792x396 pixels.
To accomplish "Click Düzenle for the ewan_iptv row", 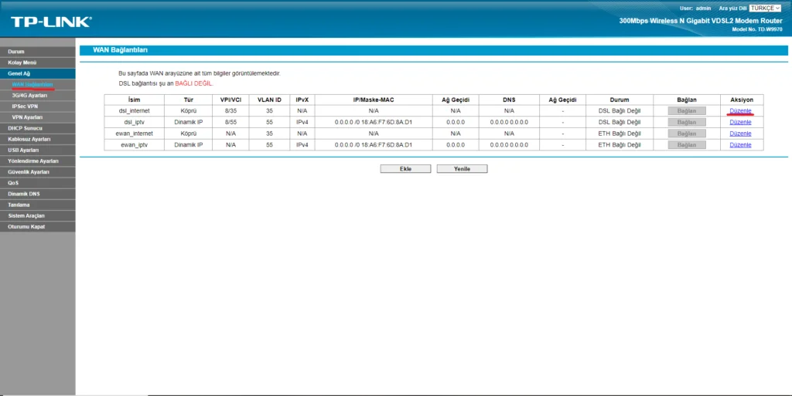I will click(740, 144).
